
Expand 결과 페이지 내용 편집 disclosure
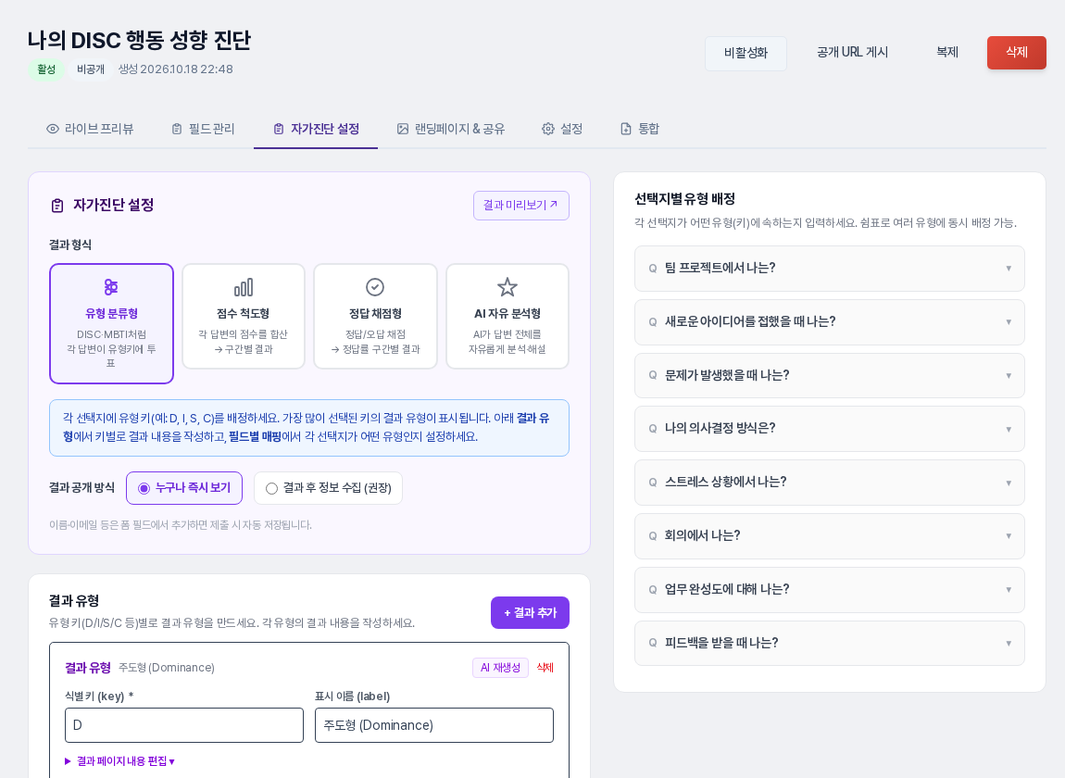point(119,761)
